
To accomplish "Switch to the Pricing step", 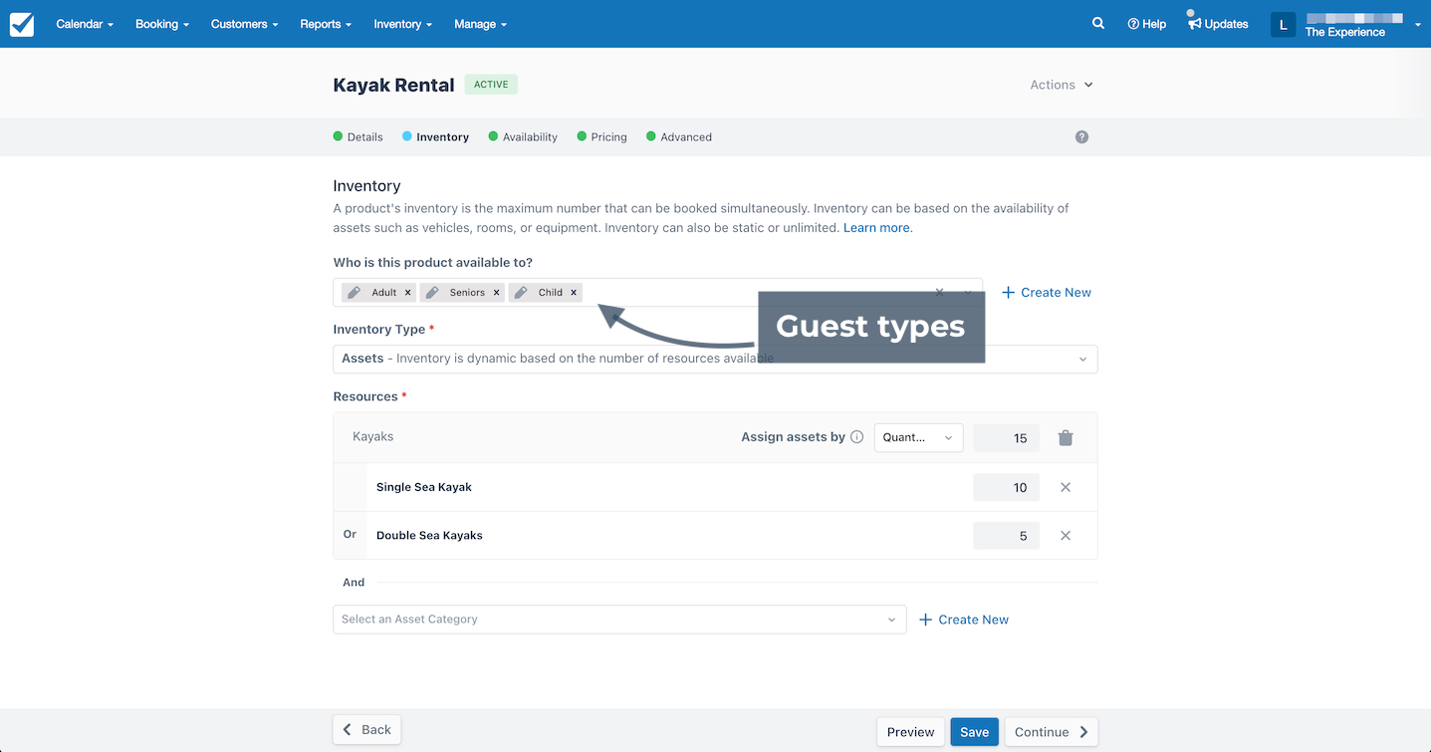I will tap(601, 137).
